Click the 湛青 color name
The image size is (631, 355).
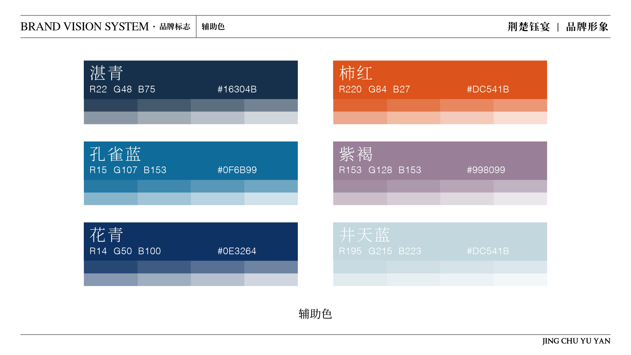(x=107, y=73)
